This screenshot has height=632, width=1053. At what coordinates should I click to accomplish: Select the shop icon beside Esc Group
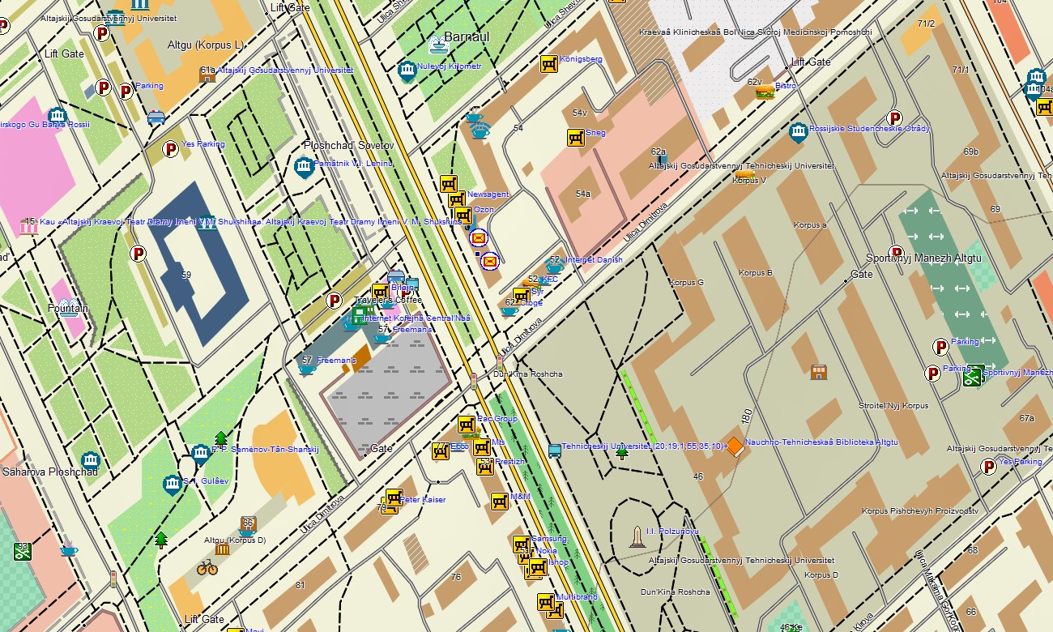(x=466, y=425)
